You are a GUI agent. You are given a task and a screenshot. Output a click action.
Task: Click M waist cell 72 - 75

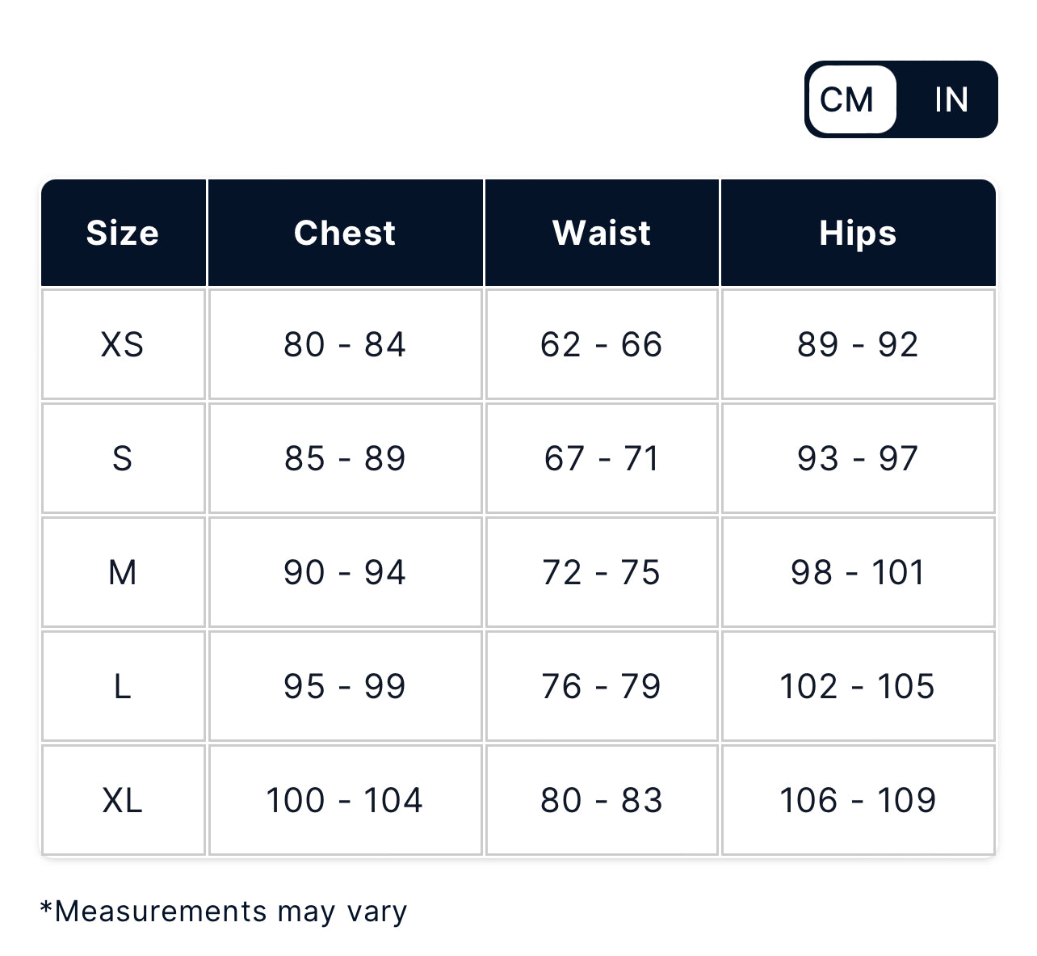(x=602, y=572)
